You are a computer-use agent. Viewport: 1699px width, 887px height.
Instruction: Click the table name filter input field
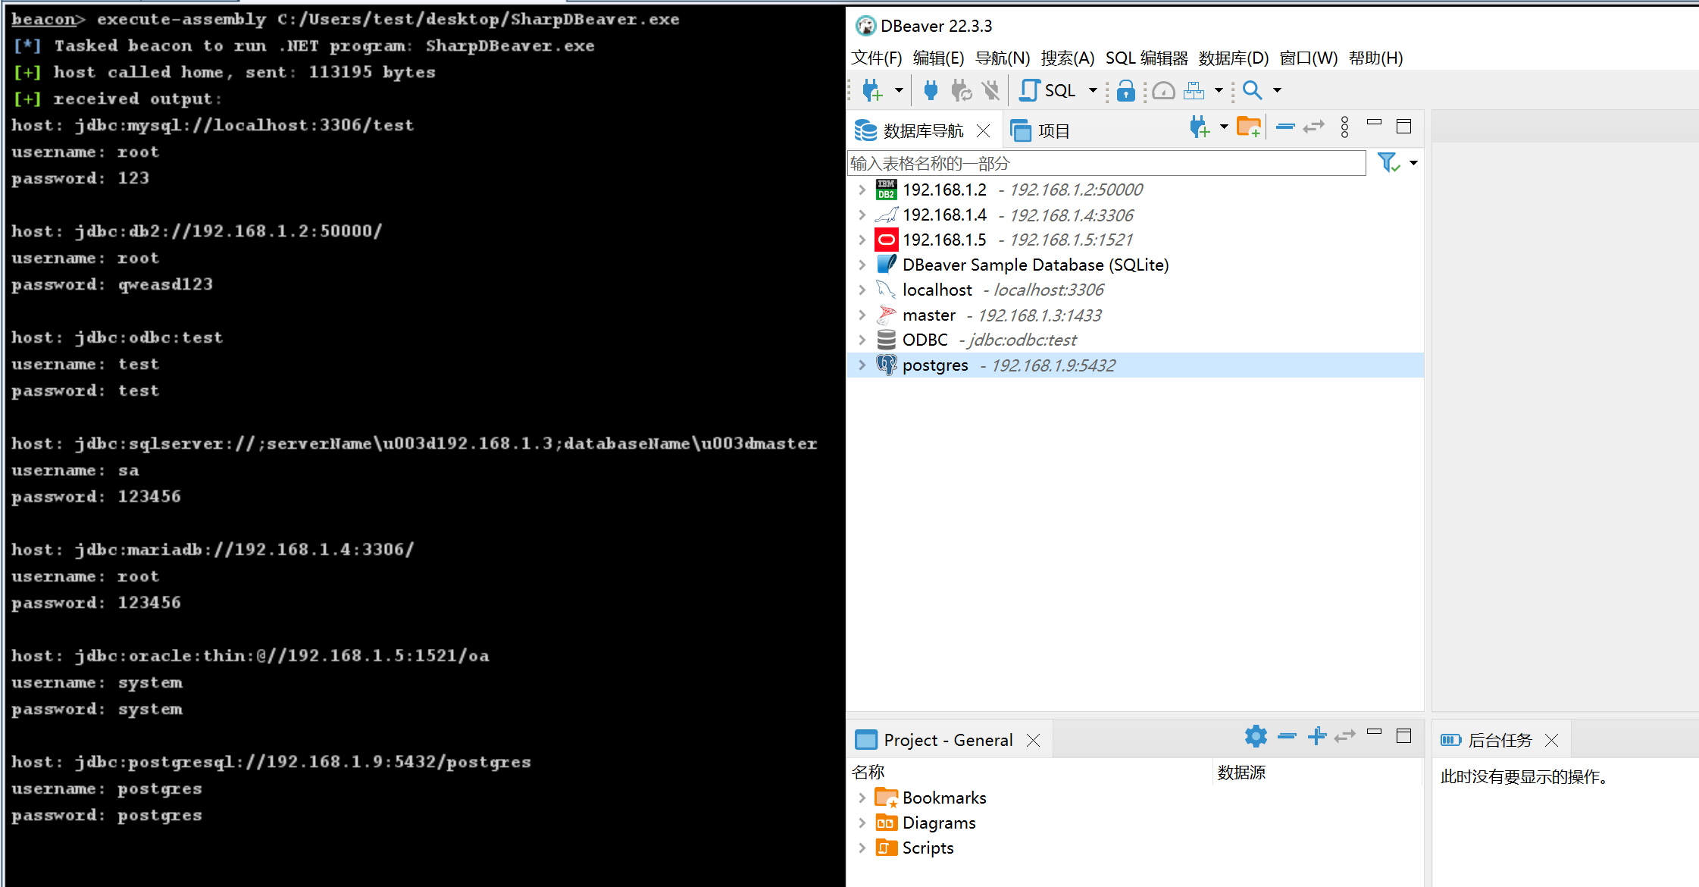coord(1105,164)
